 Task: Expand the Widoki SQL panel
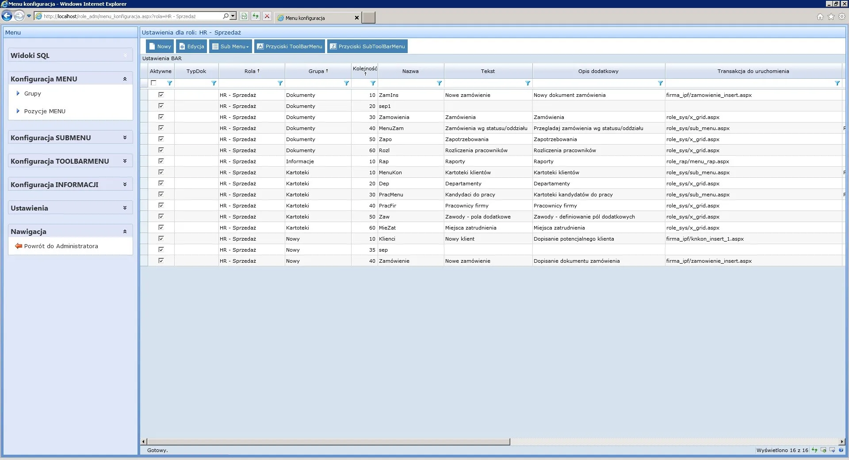(x=125, y=55)
